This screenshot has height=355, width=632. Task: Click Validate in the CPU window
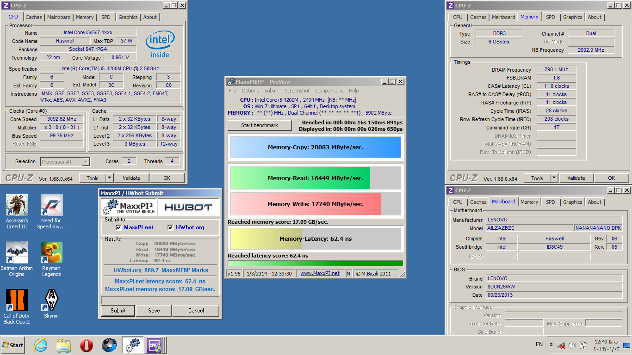pos(131,178)
